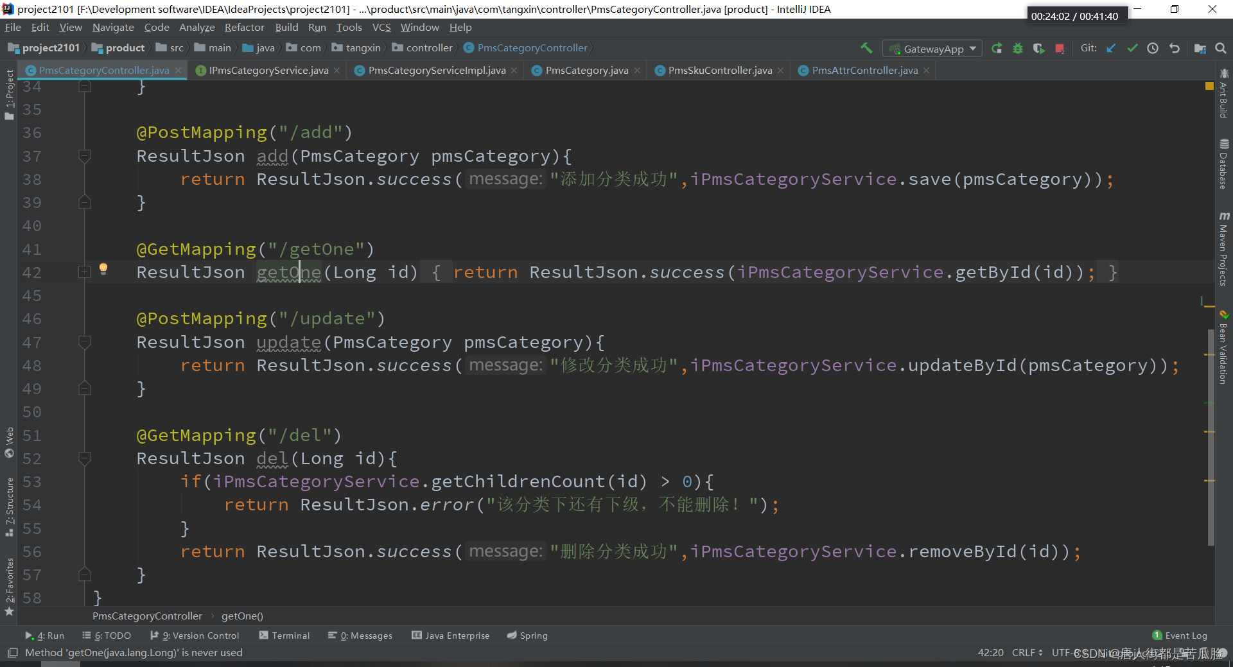Switch to PmsAttrController.java tab

pos(864,71)
